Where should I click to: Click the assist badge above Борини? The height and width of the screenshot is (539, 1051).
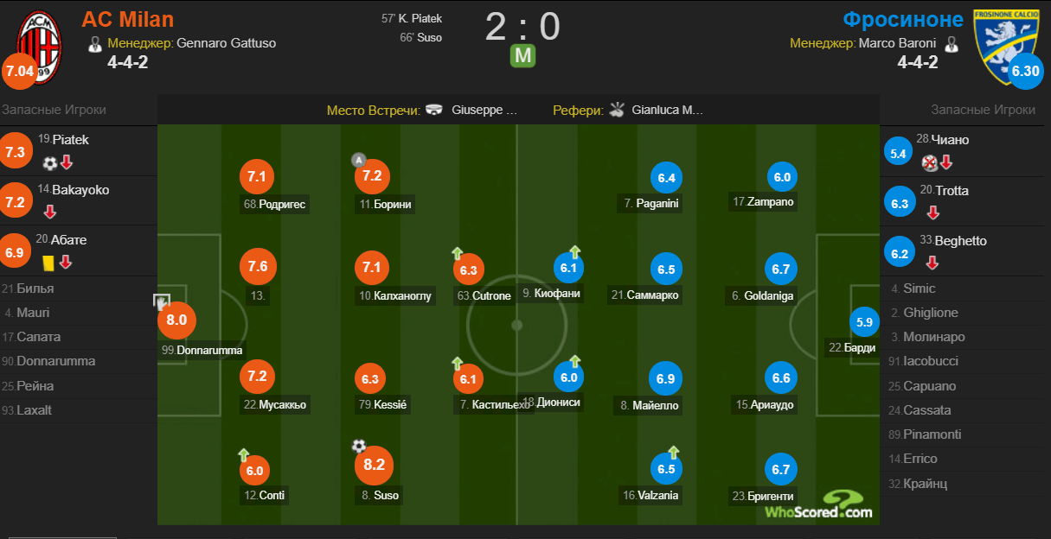[359, 160]
